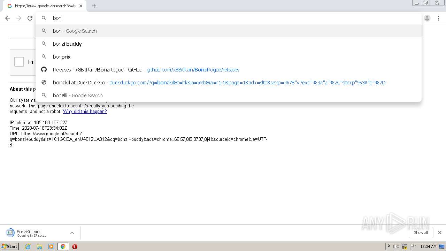Click the 12:34 AM taskbar clock
Viewport: 446px width, 251px height.
pos(428,246)
